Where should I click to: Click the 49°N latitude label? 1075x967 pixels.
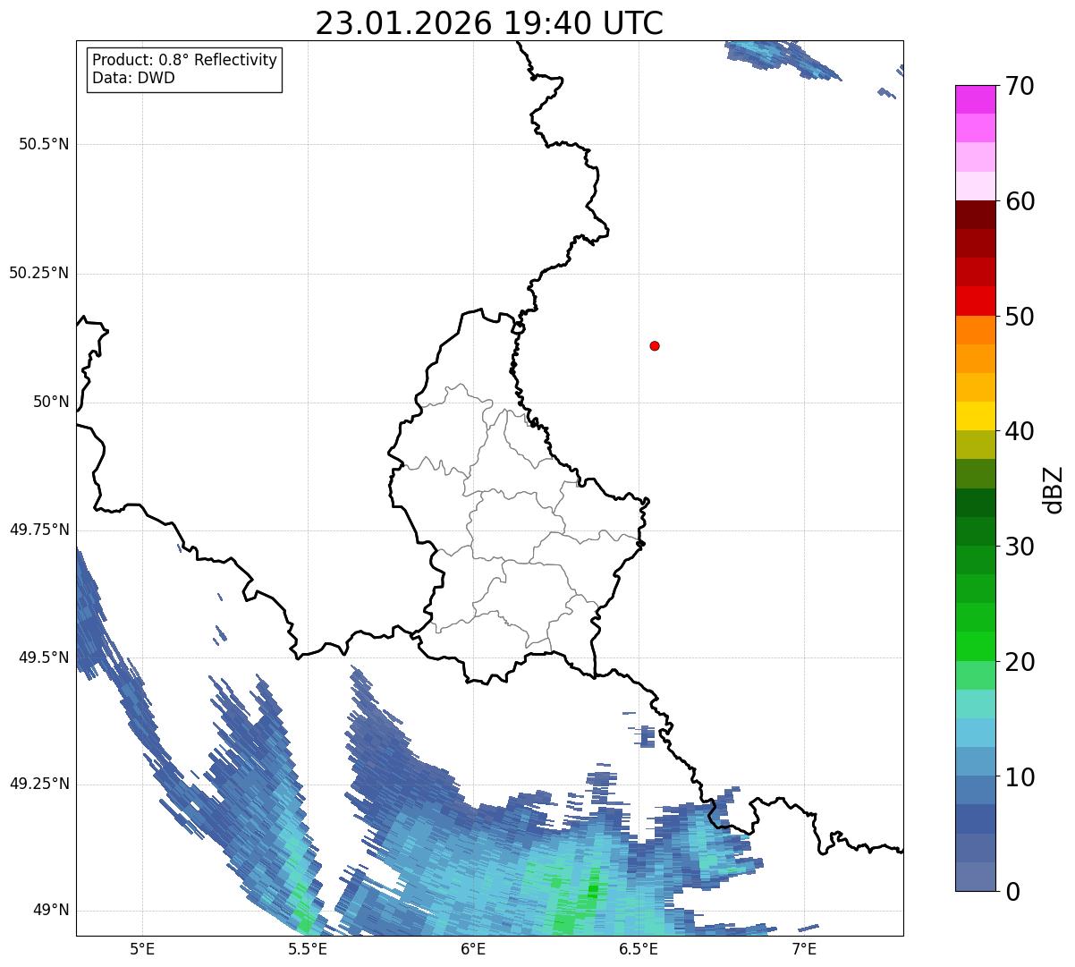pos(51,910)
